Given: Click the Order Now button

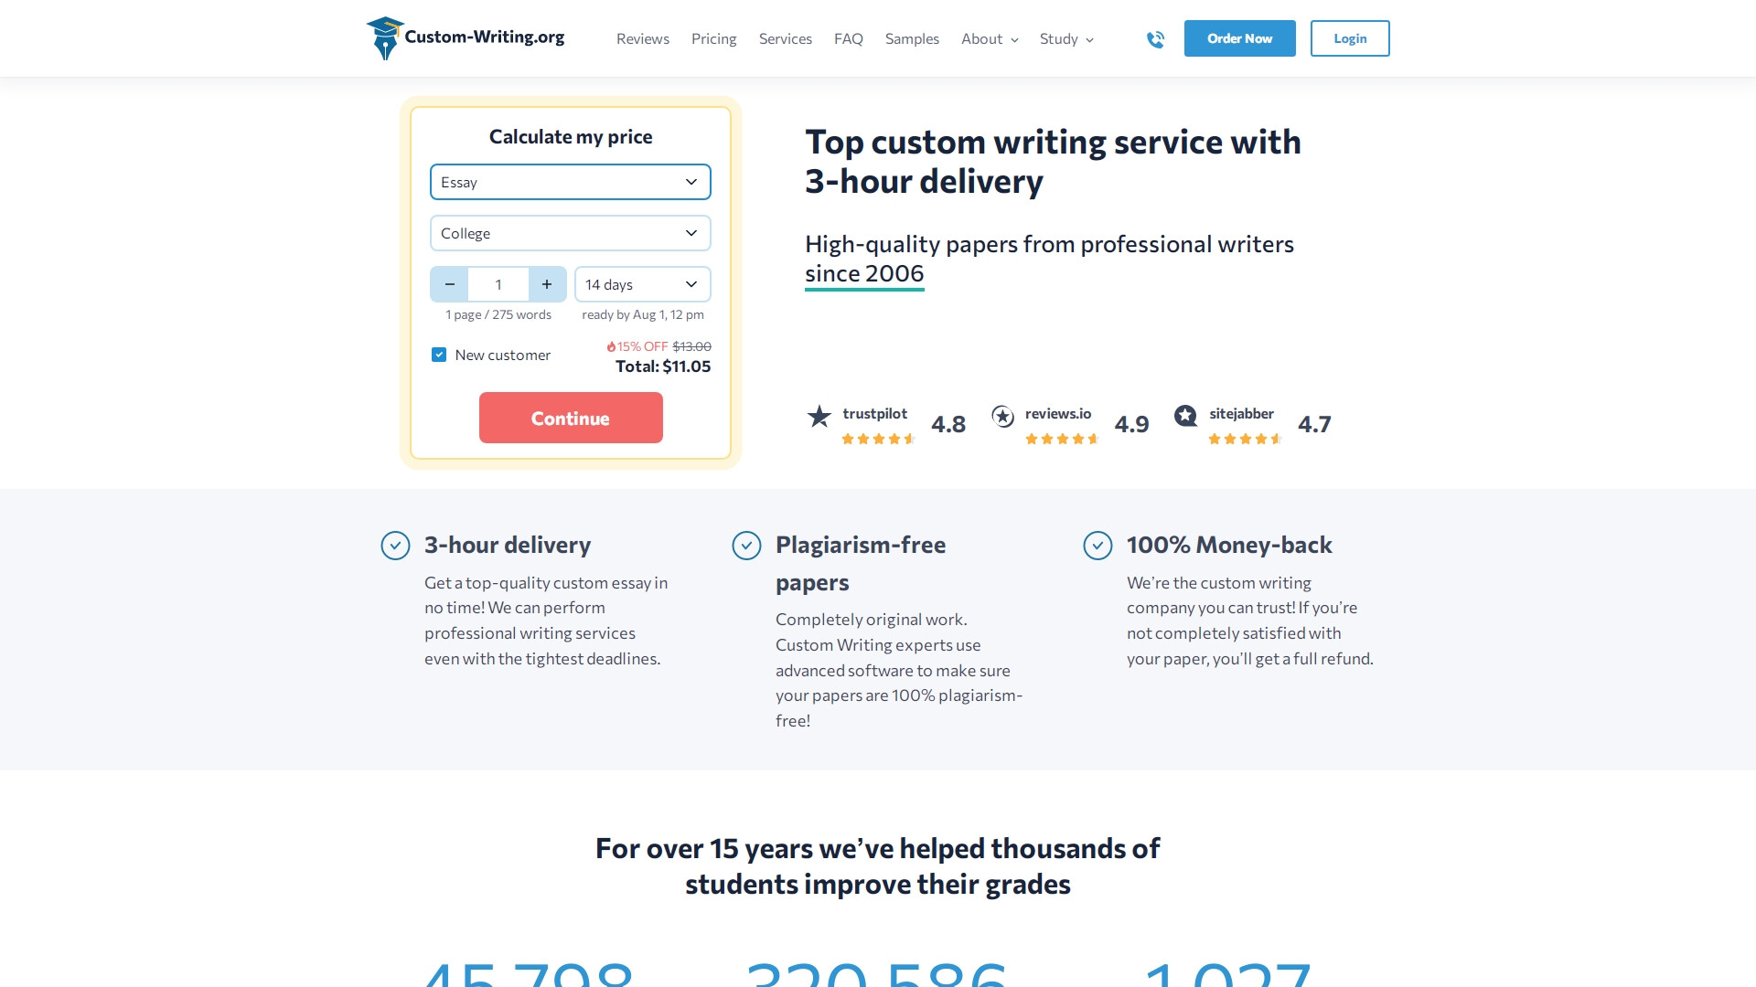Looking at the screenshot, I should click(x=1238, y=37).
